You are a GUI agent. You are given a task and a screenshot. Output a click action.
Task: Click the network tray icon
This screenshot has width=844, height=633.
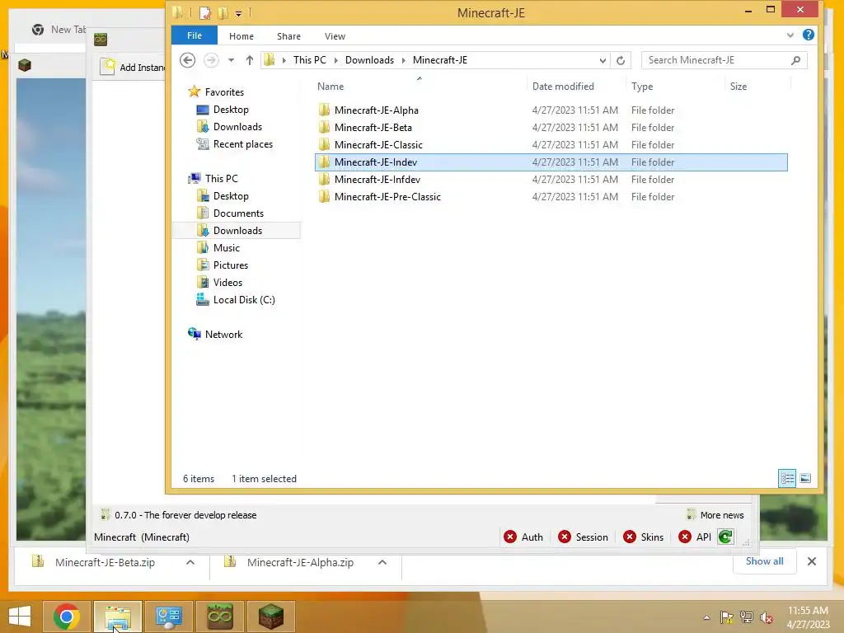click(746, 617)
